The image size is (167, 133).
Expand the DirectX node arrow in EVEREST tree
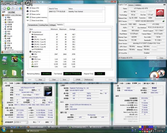coord(3,36)
